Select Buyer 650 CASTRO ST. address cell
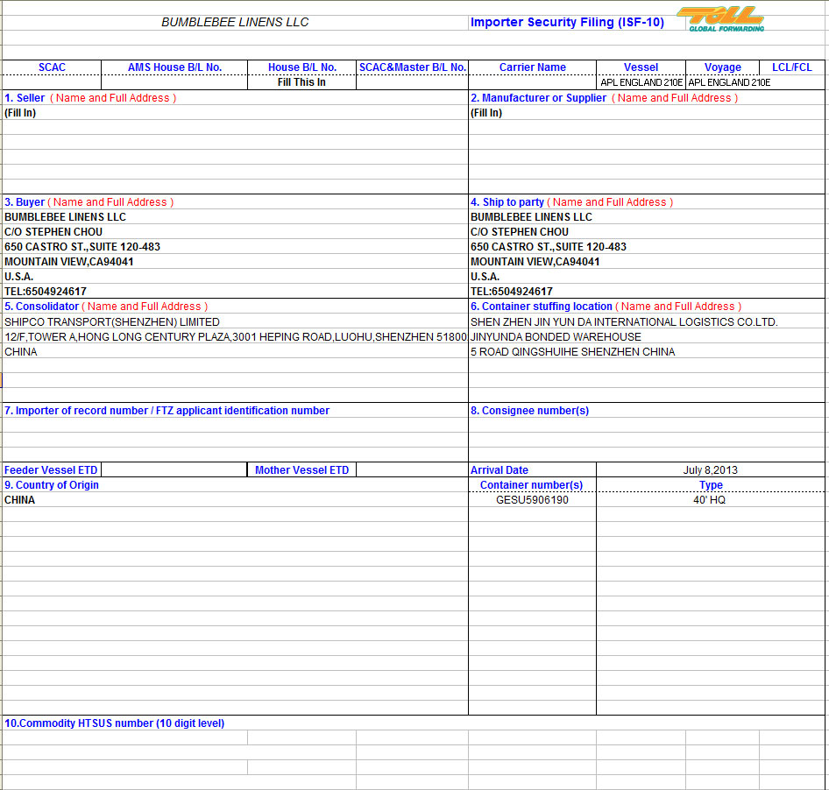 pos(235,246)
